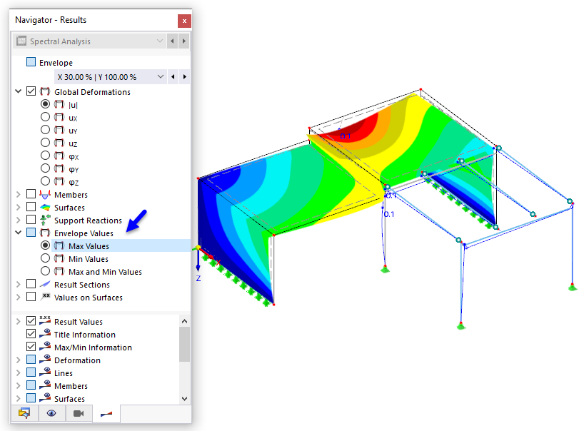Go to next analysis with right arrow
The image size is (579, 431).
(184, 41)
